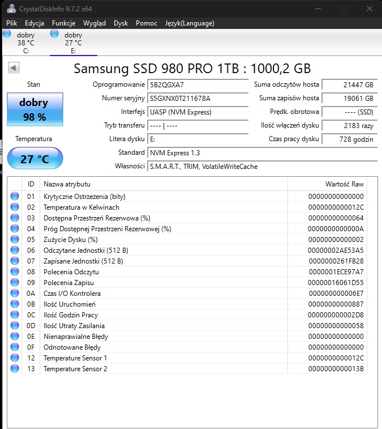Click the status orb for drive E:
The image size is (382, 429).
tap(54, 34)
